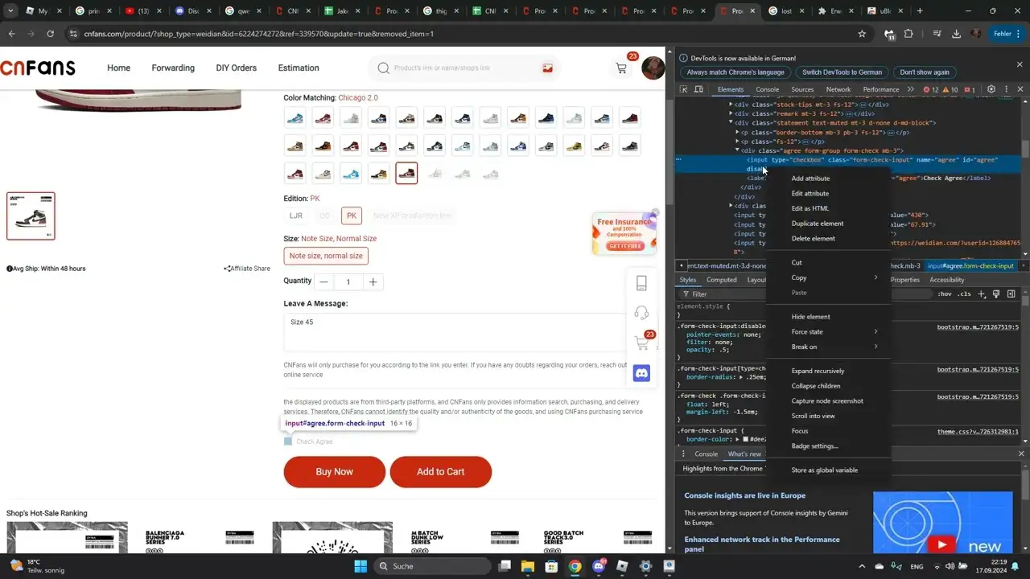1030x579 pixels.
Task: Open the Computed styles tab
Action: click(x=722, y=280)
